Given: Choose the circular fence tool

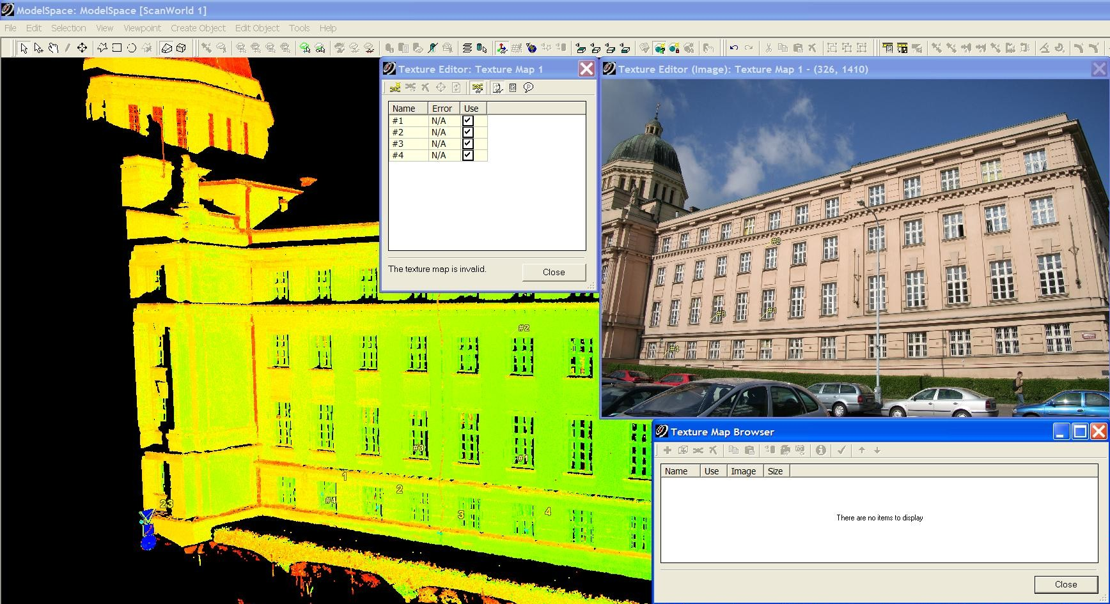Looking at the screenshot, I should 132,48.
